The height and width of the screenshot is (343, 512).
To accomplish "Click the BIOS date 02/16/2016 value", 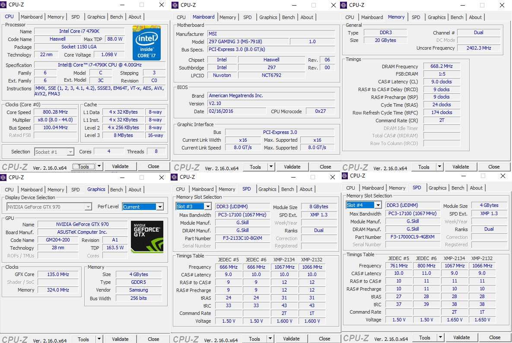I will (x=237, y=111).
